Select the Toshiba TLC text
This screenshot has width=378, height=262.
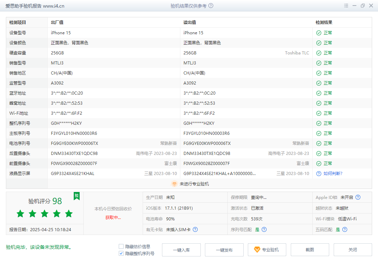point(297,53)
